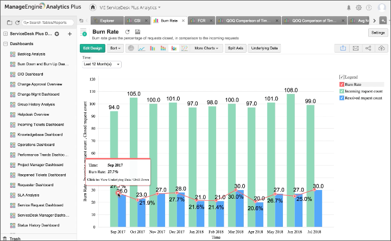Screen dimensions: 391x241
Task: Click the share icon in toolbar
Action: [369, 48]
